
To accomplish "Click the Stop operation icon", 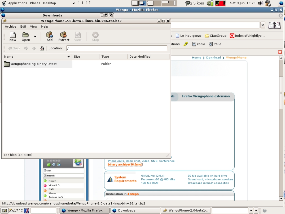I will tap(95, 36).
